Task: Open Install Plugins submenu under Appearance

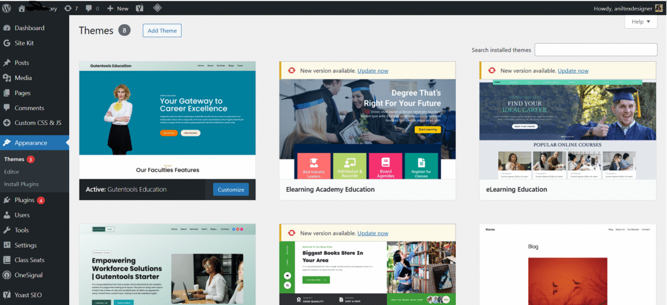Action: [21, 184]
